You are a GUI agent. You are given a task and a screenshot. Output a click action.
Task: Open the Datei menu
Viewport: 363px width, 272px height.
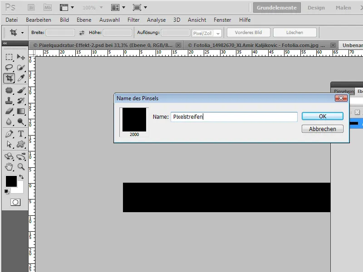(x=12, y=20)
